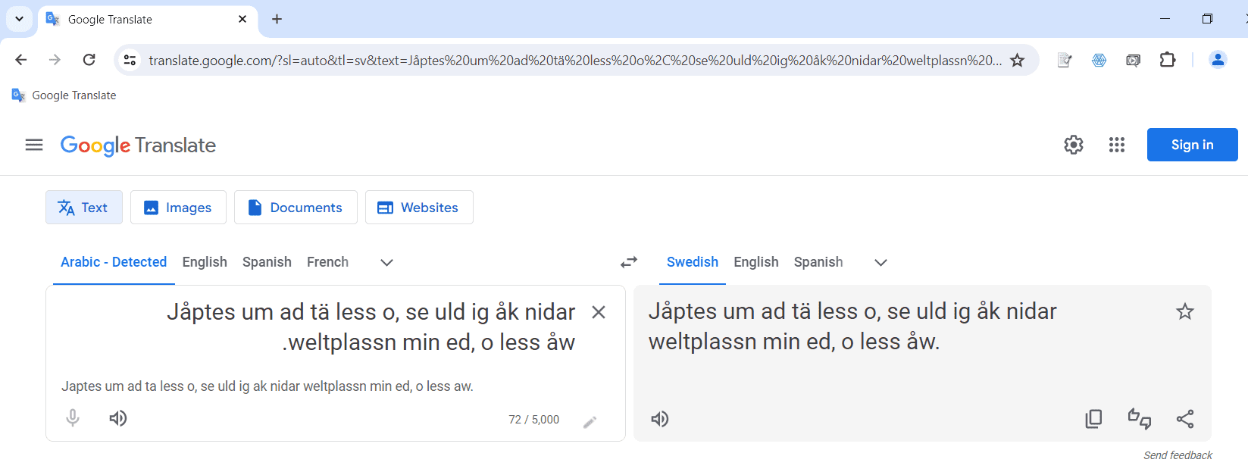Image resolution: width=1248 pixels, height=475 pixels.
Task: Save translation with the star
Action: click(1185, 311)
